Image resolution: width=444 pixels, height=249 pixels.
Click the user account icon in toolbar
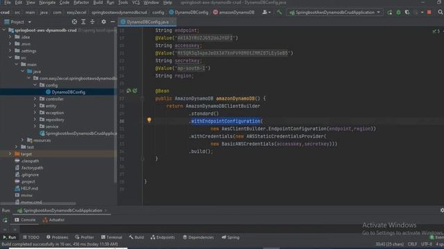(266, 12)
